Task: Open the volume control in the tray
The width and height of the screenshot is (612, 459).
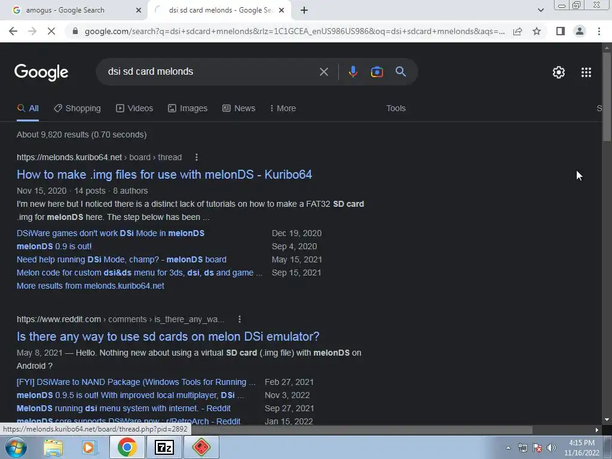Action: [x=552, y=448]
